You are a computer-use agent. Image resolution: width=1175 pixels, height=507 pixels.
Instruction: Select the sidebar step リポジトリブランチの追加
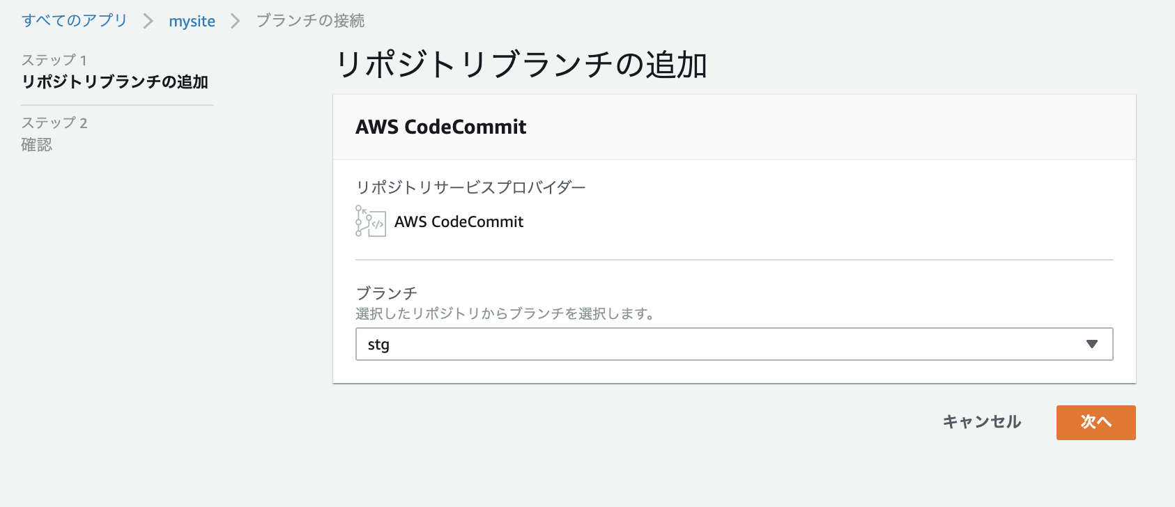click(115, 81)
